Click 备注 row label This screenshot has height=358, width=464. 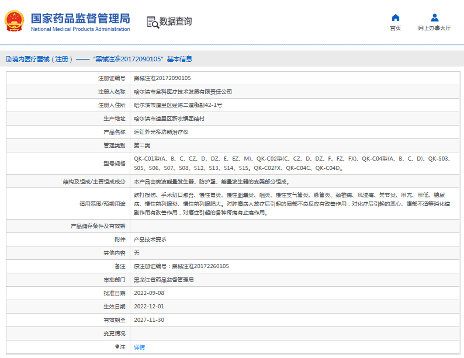[x=120, y=266]
